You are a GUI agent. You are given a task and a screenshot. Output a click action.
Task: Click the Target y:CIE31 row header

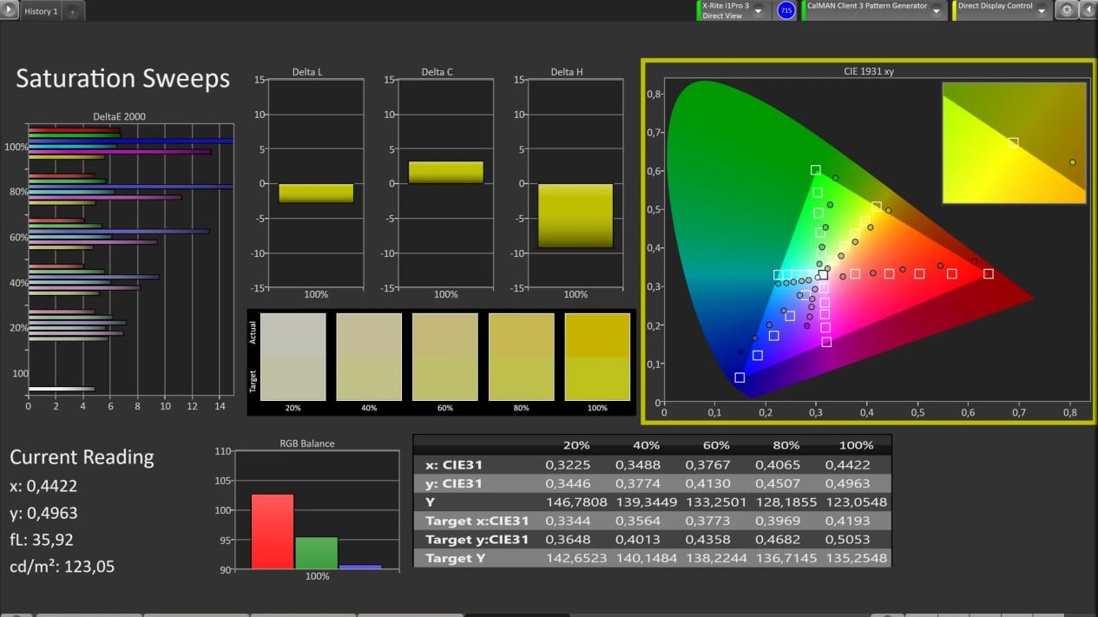pyautogui.click(x=477, y=540)
